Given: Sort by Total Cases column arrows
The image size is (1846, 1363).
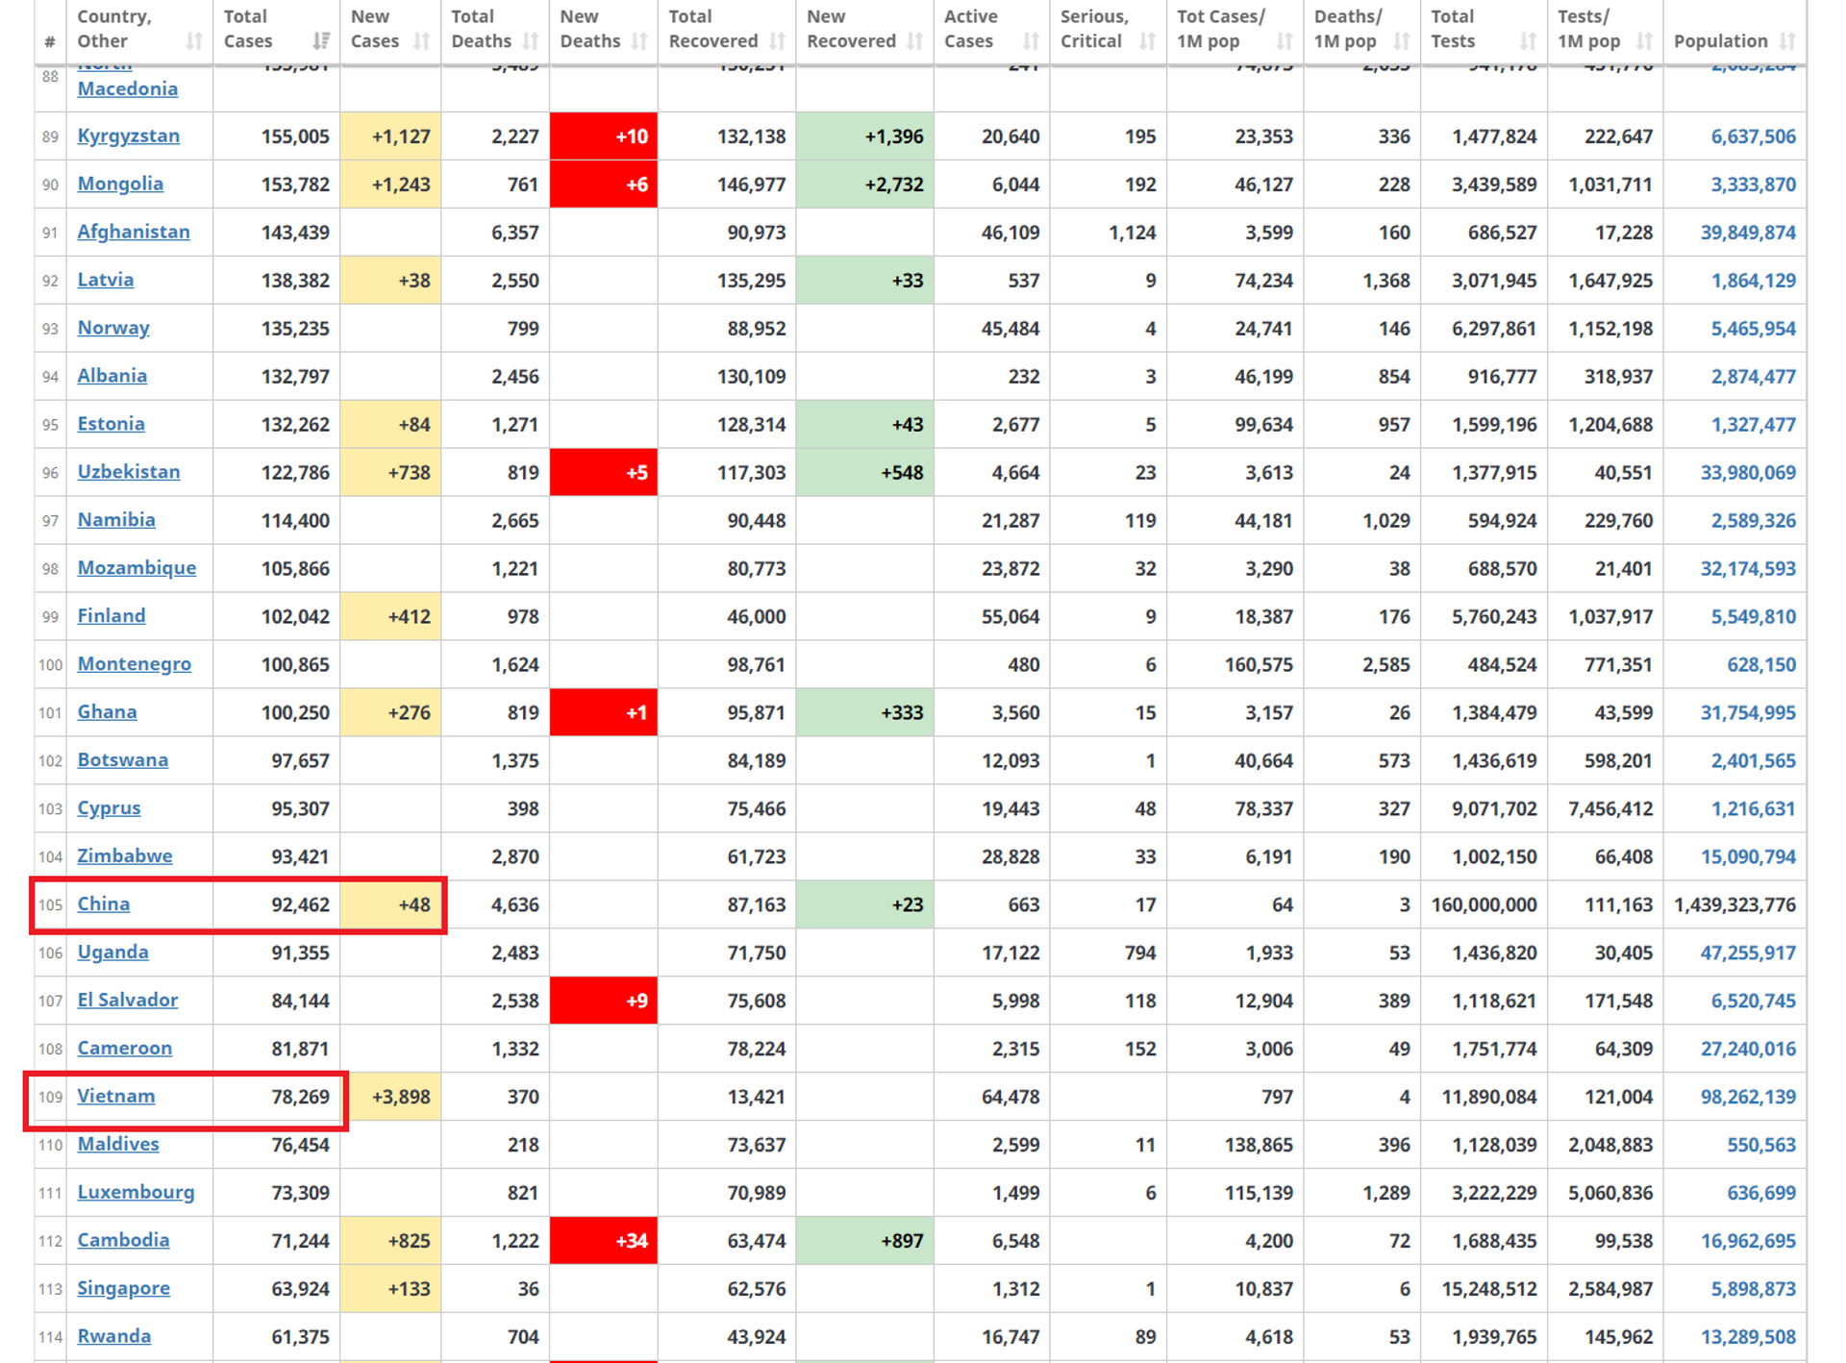Looking at the screenshot, I should coord(322,41).
